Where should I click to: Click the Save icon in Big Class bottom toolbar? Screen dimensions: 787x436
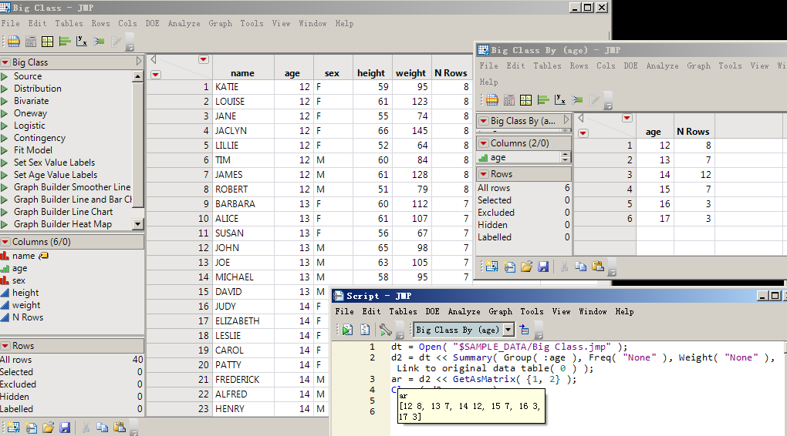click(65, 428)
